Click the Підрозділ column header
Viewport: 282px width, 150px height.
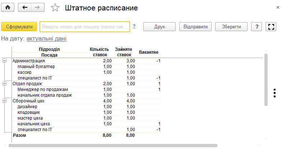49,49
